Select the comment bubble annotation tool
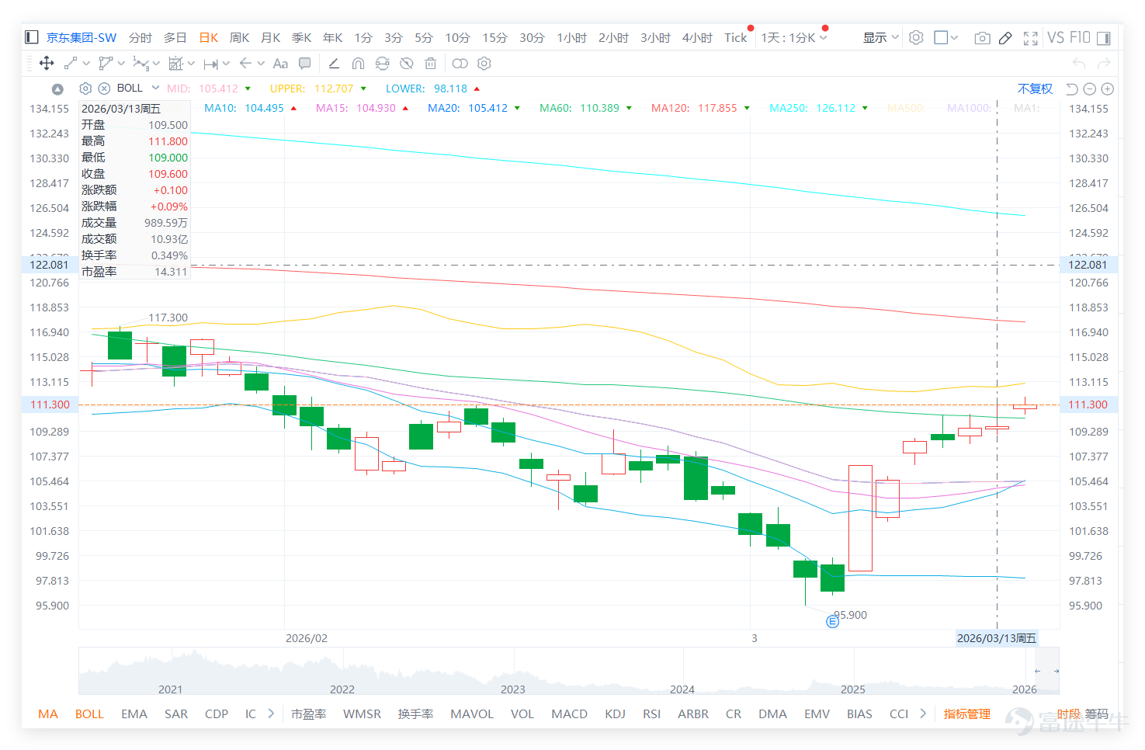1145x750 pixels. (x=305, y=64)
